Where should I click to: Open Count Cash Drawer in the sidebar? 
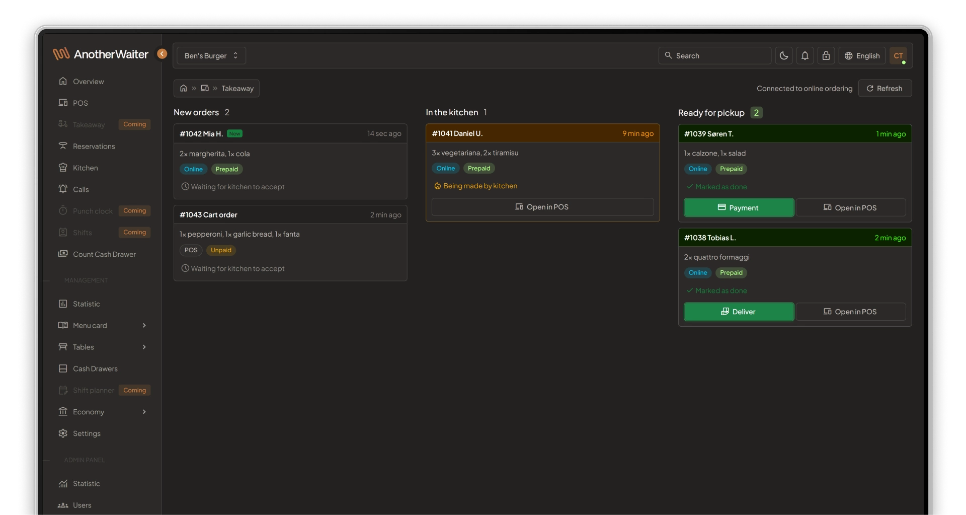pos(104,254)
